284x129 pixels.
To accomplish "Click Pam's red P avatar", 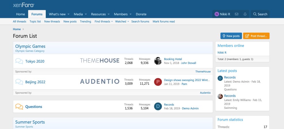I will coord(158,82).
